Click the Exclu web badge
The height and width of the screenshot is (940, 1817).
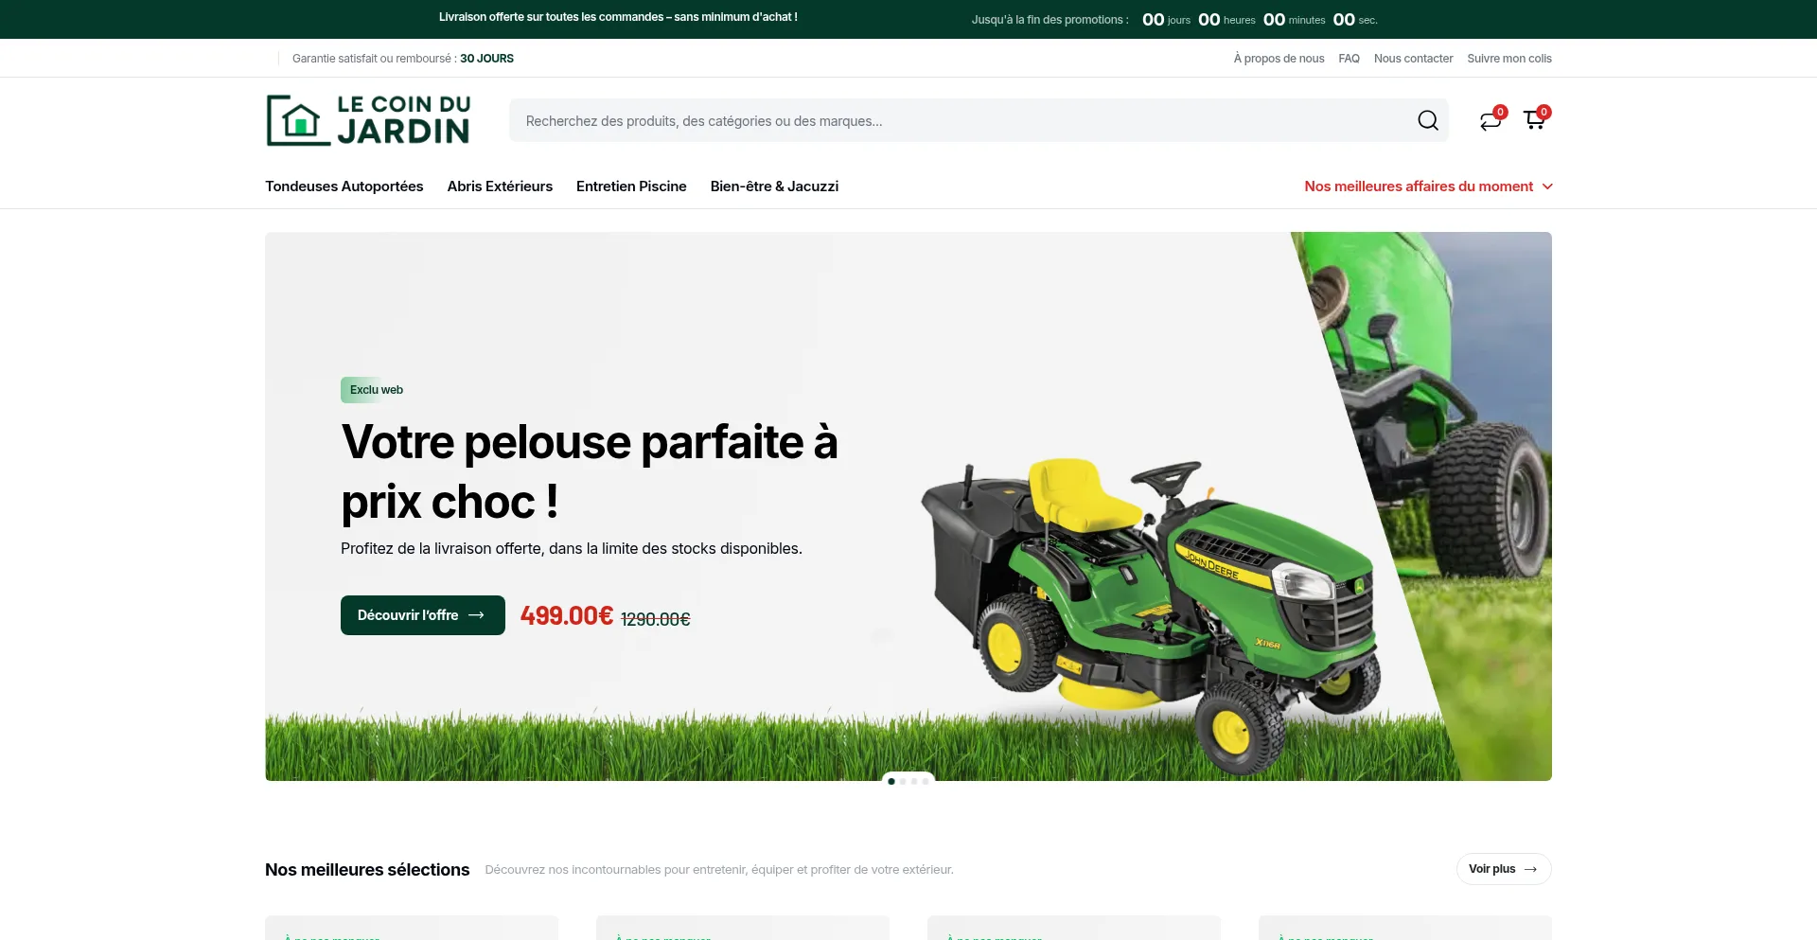click(x=376, y=390)
